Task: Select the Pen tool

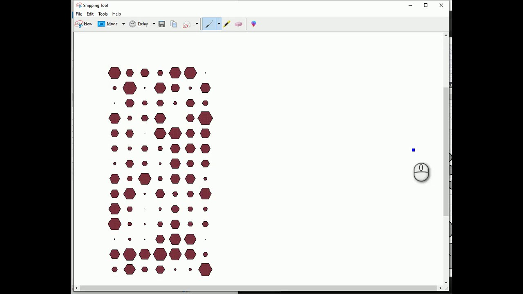Action: [209, 24]
